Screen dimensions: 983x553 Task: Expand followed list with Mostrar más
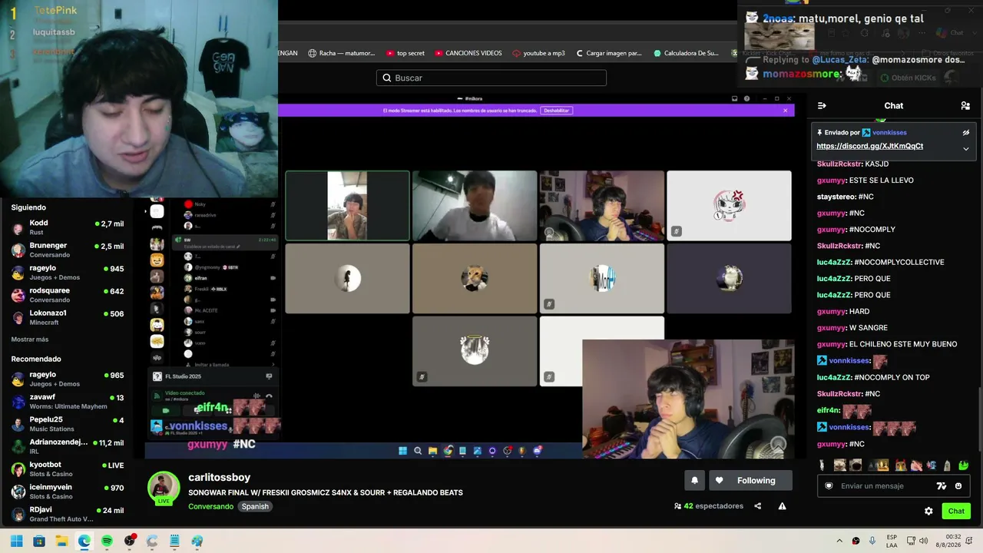click(x=30, y=339)
